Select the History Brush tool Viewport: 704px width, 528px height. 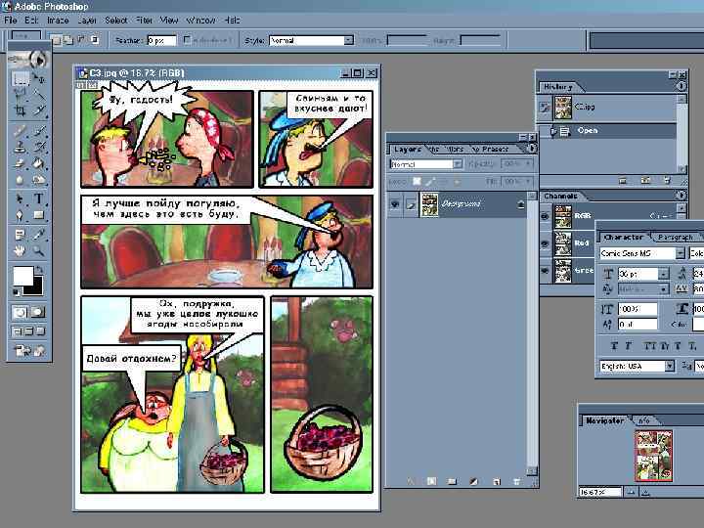[39, 148]
